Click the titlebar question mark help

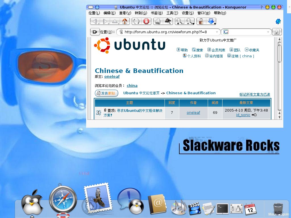pyautogui.click(x=261, y=7)
